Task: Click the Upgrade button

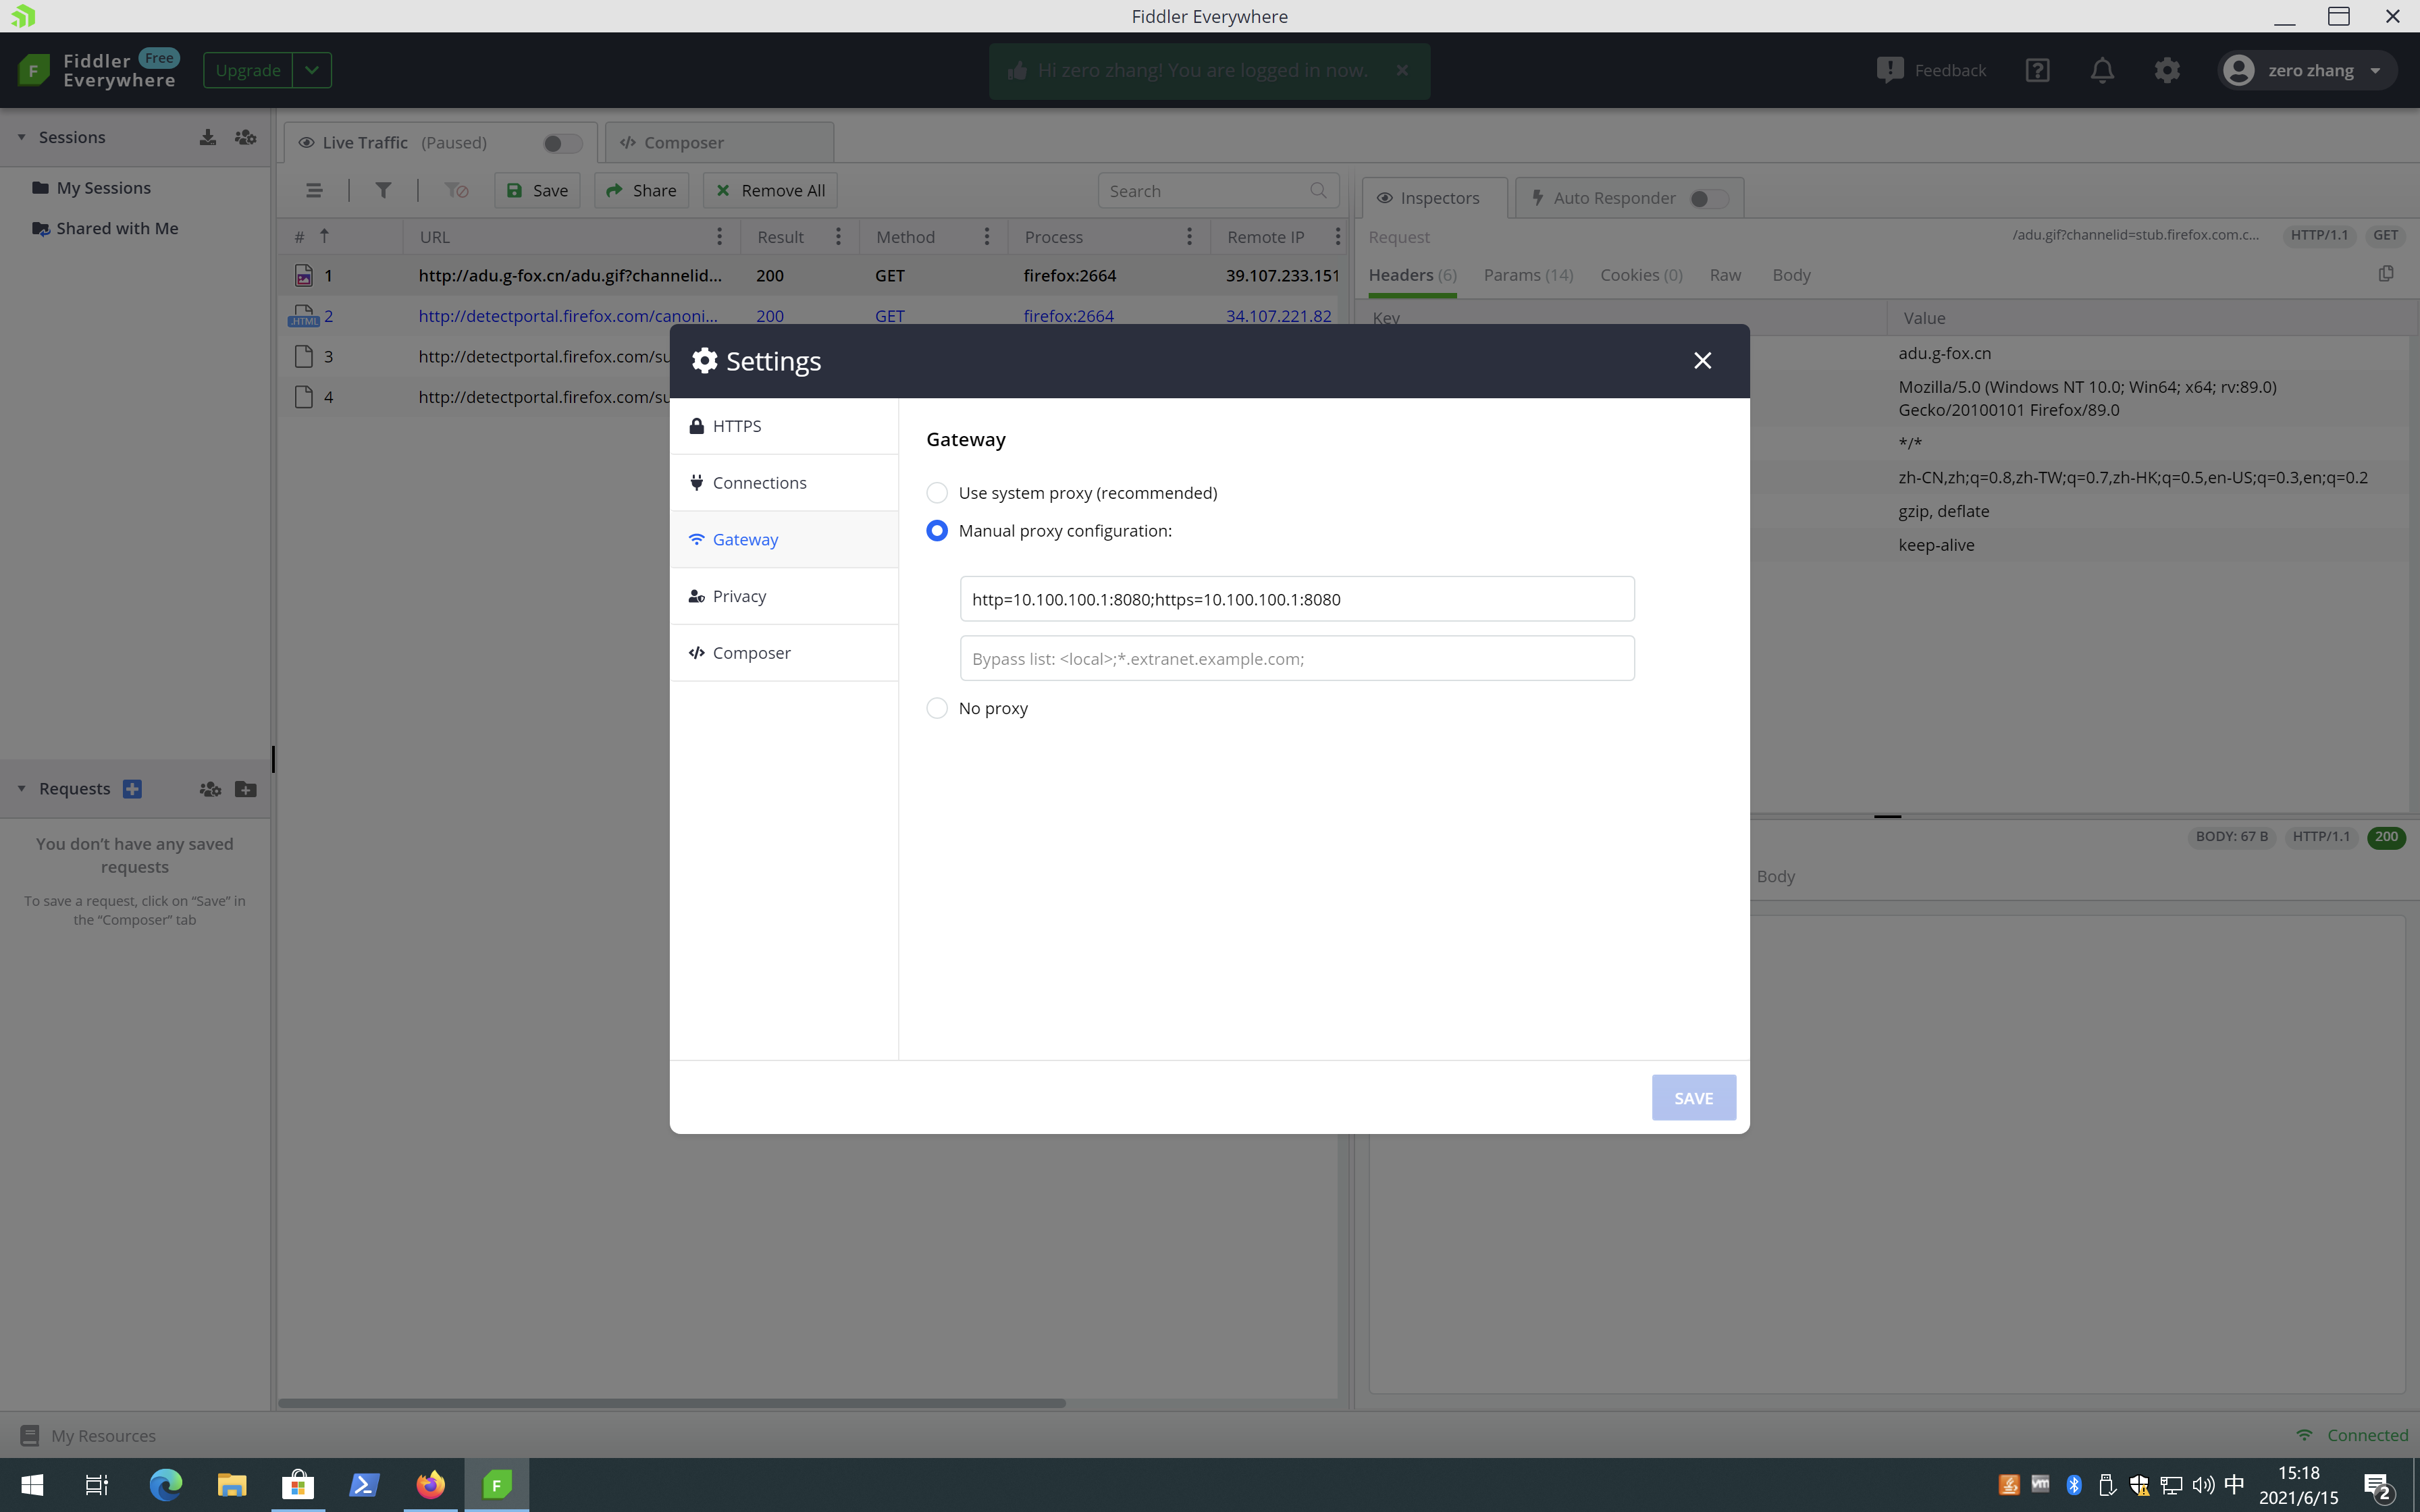Action: (248, 70)
